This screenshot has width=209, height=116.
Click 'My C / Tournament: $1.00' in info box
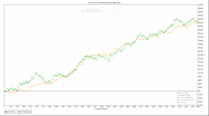pyautogui.click(x=186, y=100)
